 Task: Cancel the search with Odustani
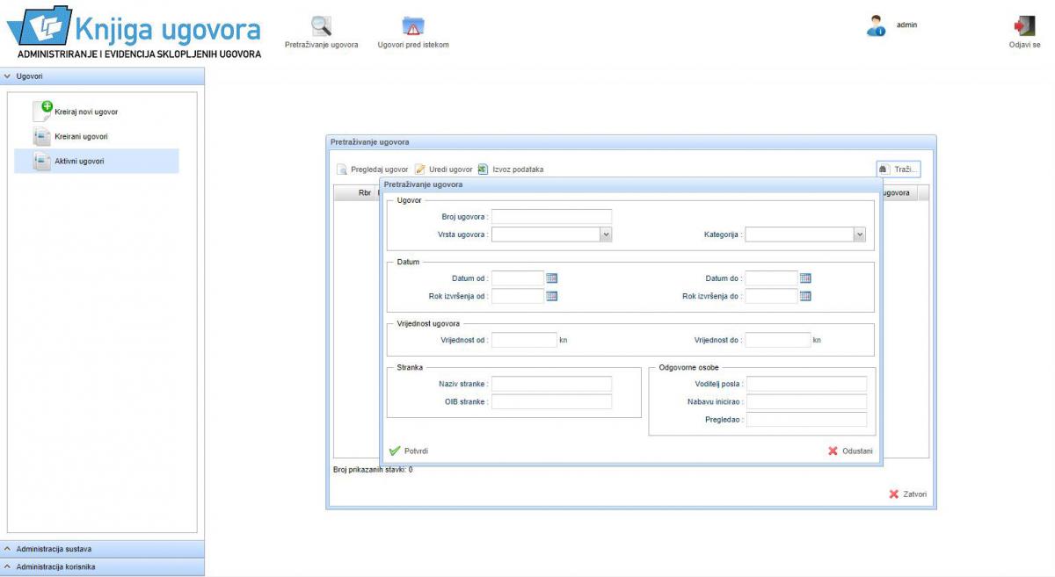click(x=850, y=451)
